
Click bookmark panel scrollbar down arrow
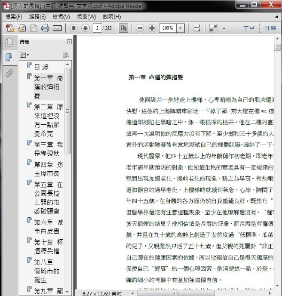68,292
